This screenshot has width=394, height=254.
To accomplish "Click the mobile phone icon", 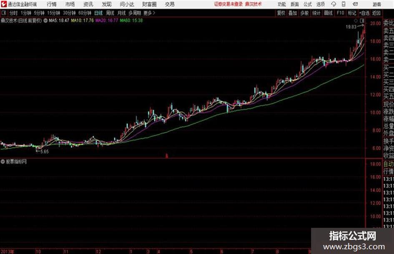I will (x=344, y=4).
